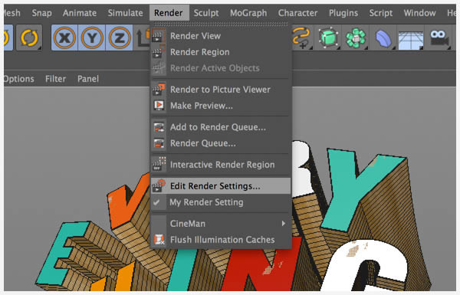This screenshot has height=295, width=460.
Task: Choose Render Region
Action: [221, 52]
